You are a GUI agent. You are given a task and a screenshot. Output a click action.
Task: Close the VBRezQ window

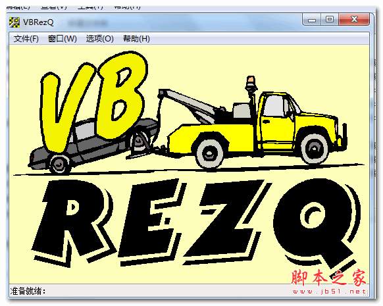(x=354, y=20)
